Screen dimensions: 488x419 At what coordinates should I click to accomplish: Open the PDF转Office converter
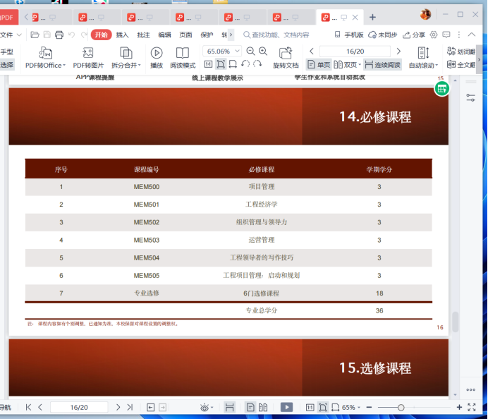pos(45,58)
